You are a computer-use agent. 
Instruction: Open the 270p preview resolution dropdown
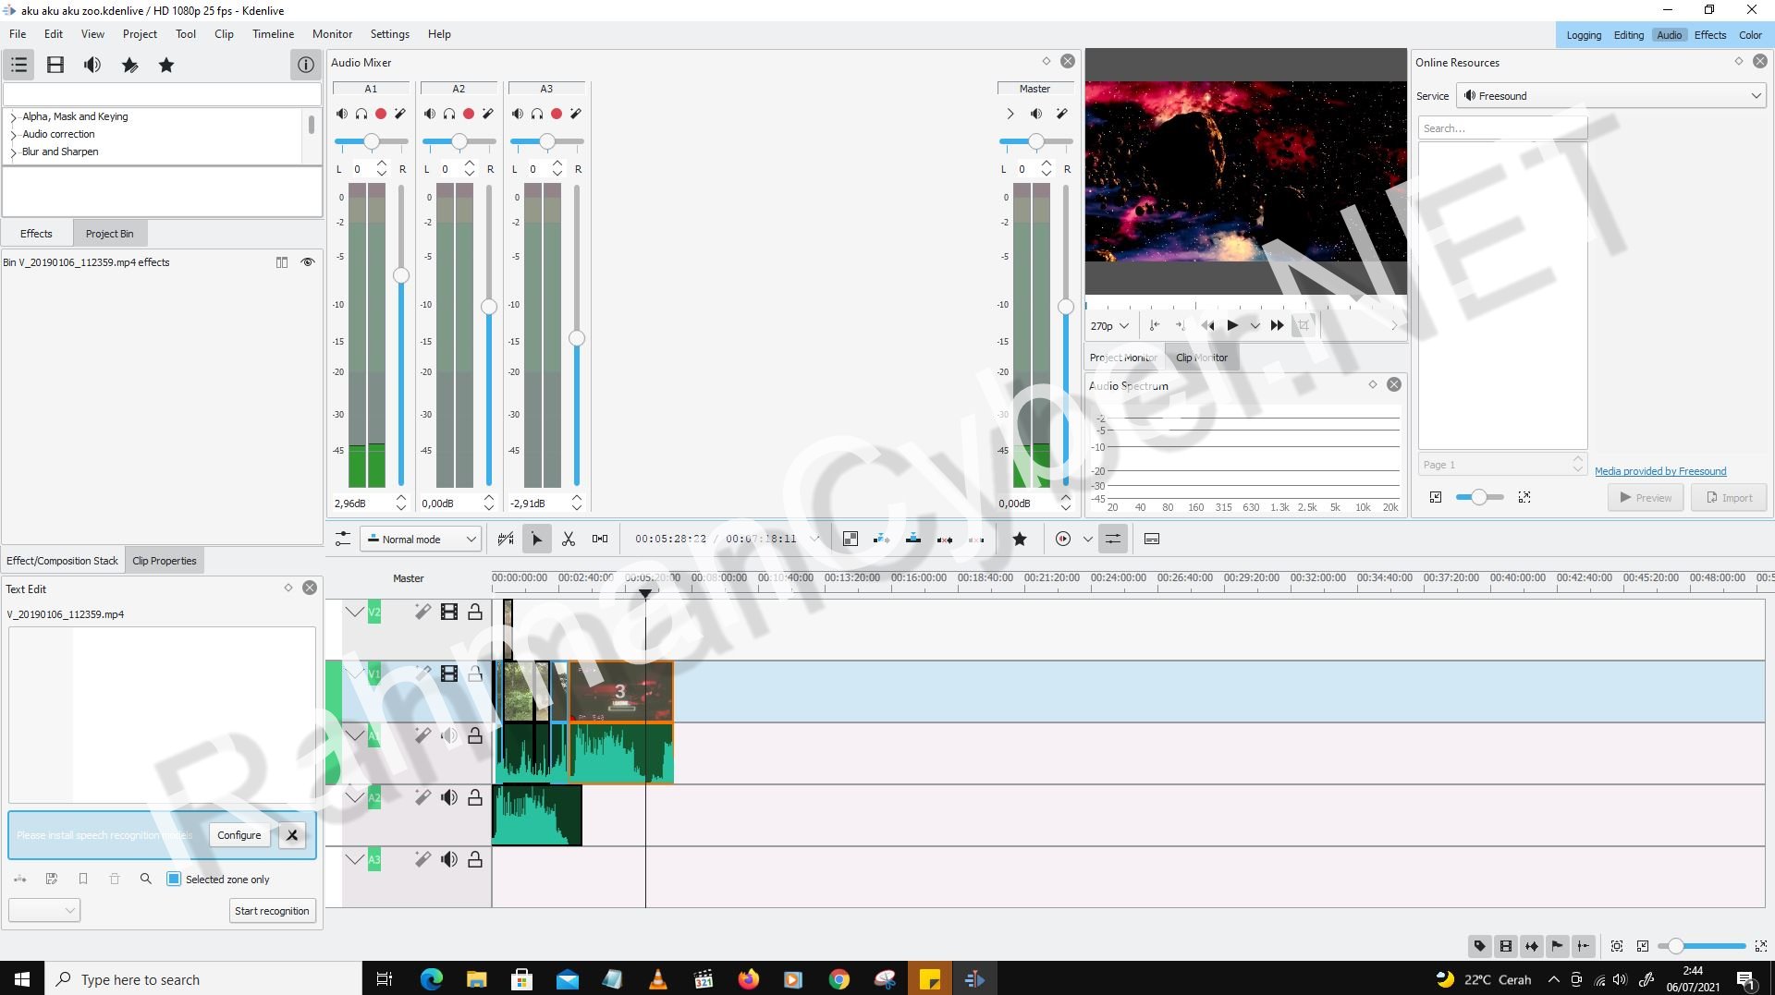click(x=1109, y=326)
